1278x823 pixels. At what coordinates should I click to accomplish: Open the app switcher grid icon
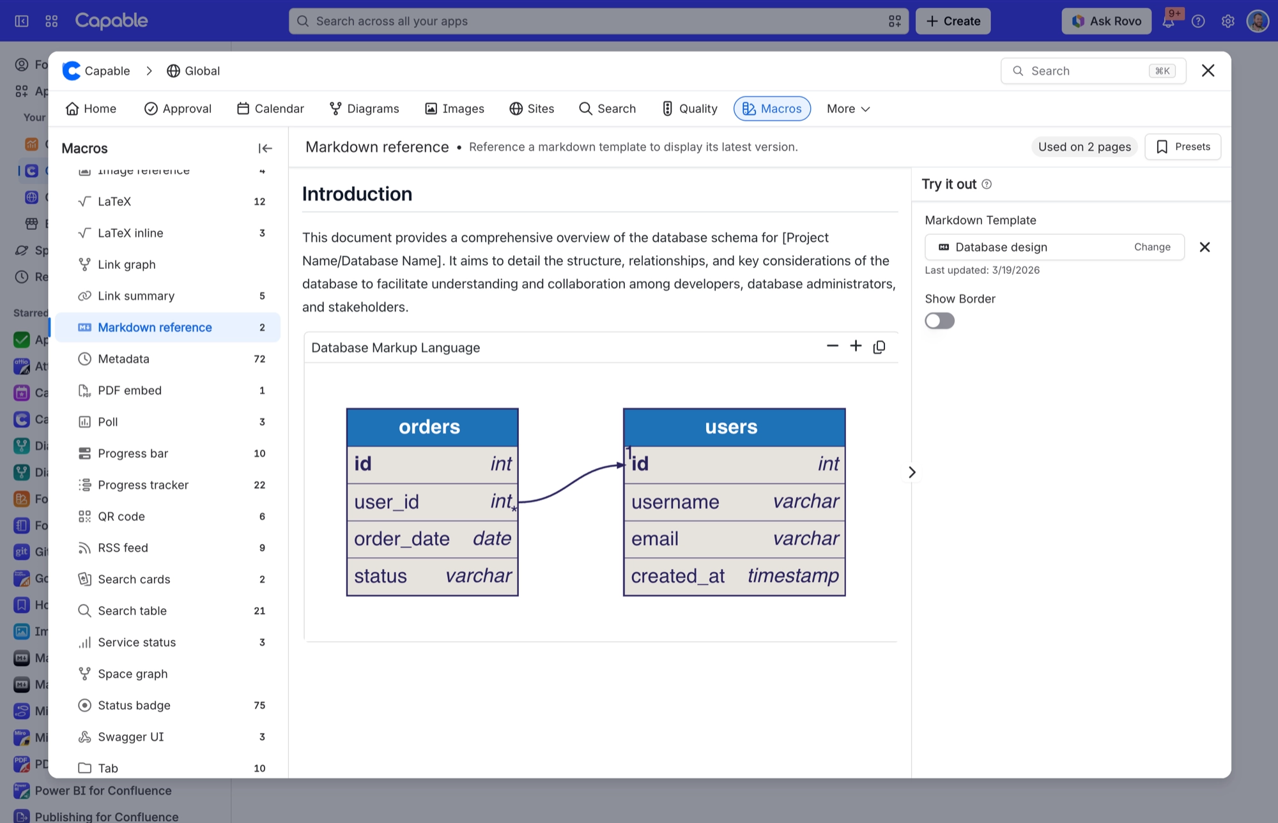tap(52, 21)
